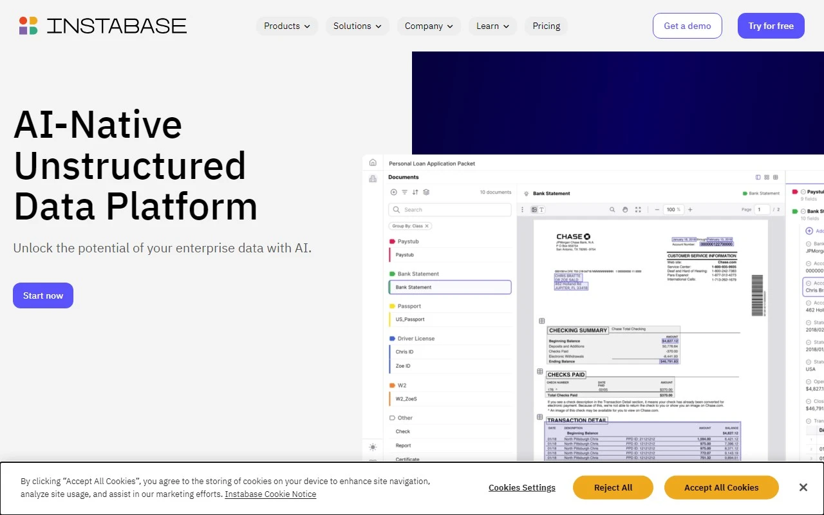Click table icon beside Transaction Detail
The image size is (824, 515).
[540, 417]
